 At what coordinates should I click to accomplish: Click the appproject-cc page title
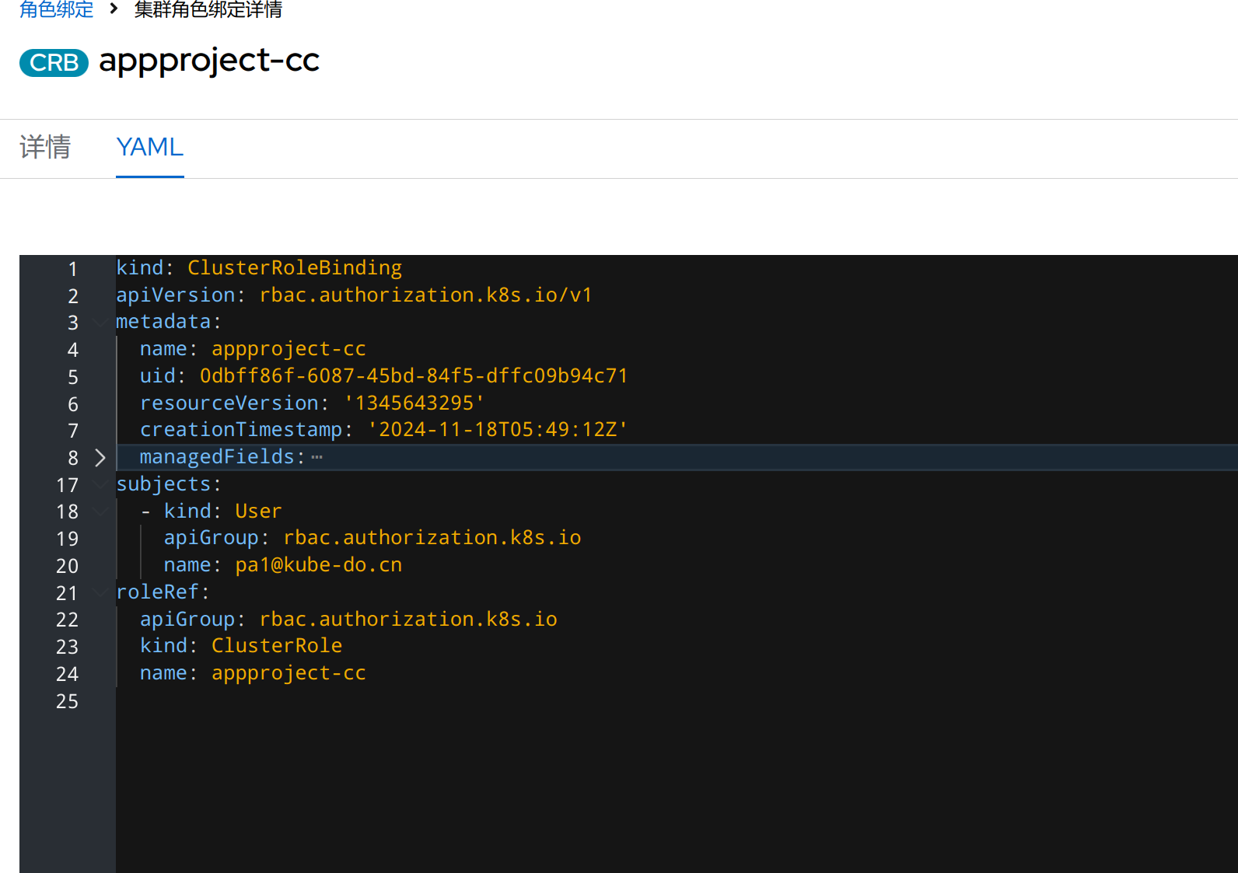[209, 61]
